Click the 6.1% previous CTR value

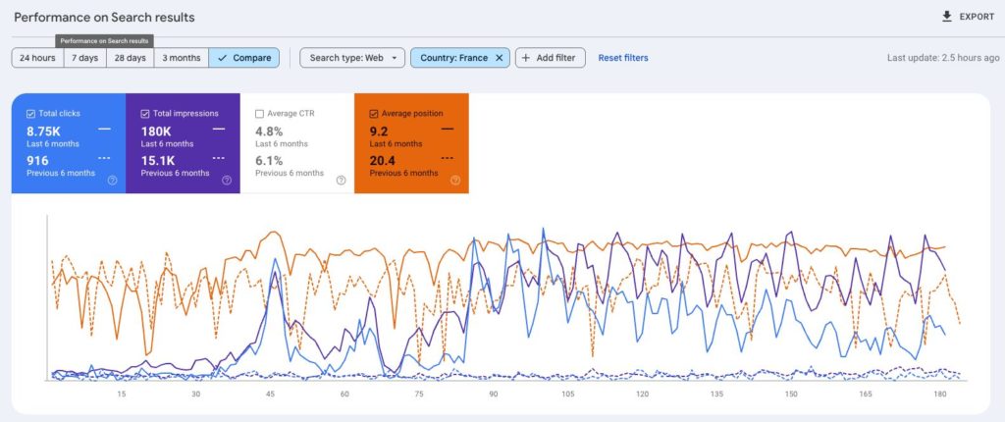[269, 160]
